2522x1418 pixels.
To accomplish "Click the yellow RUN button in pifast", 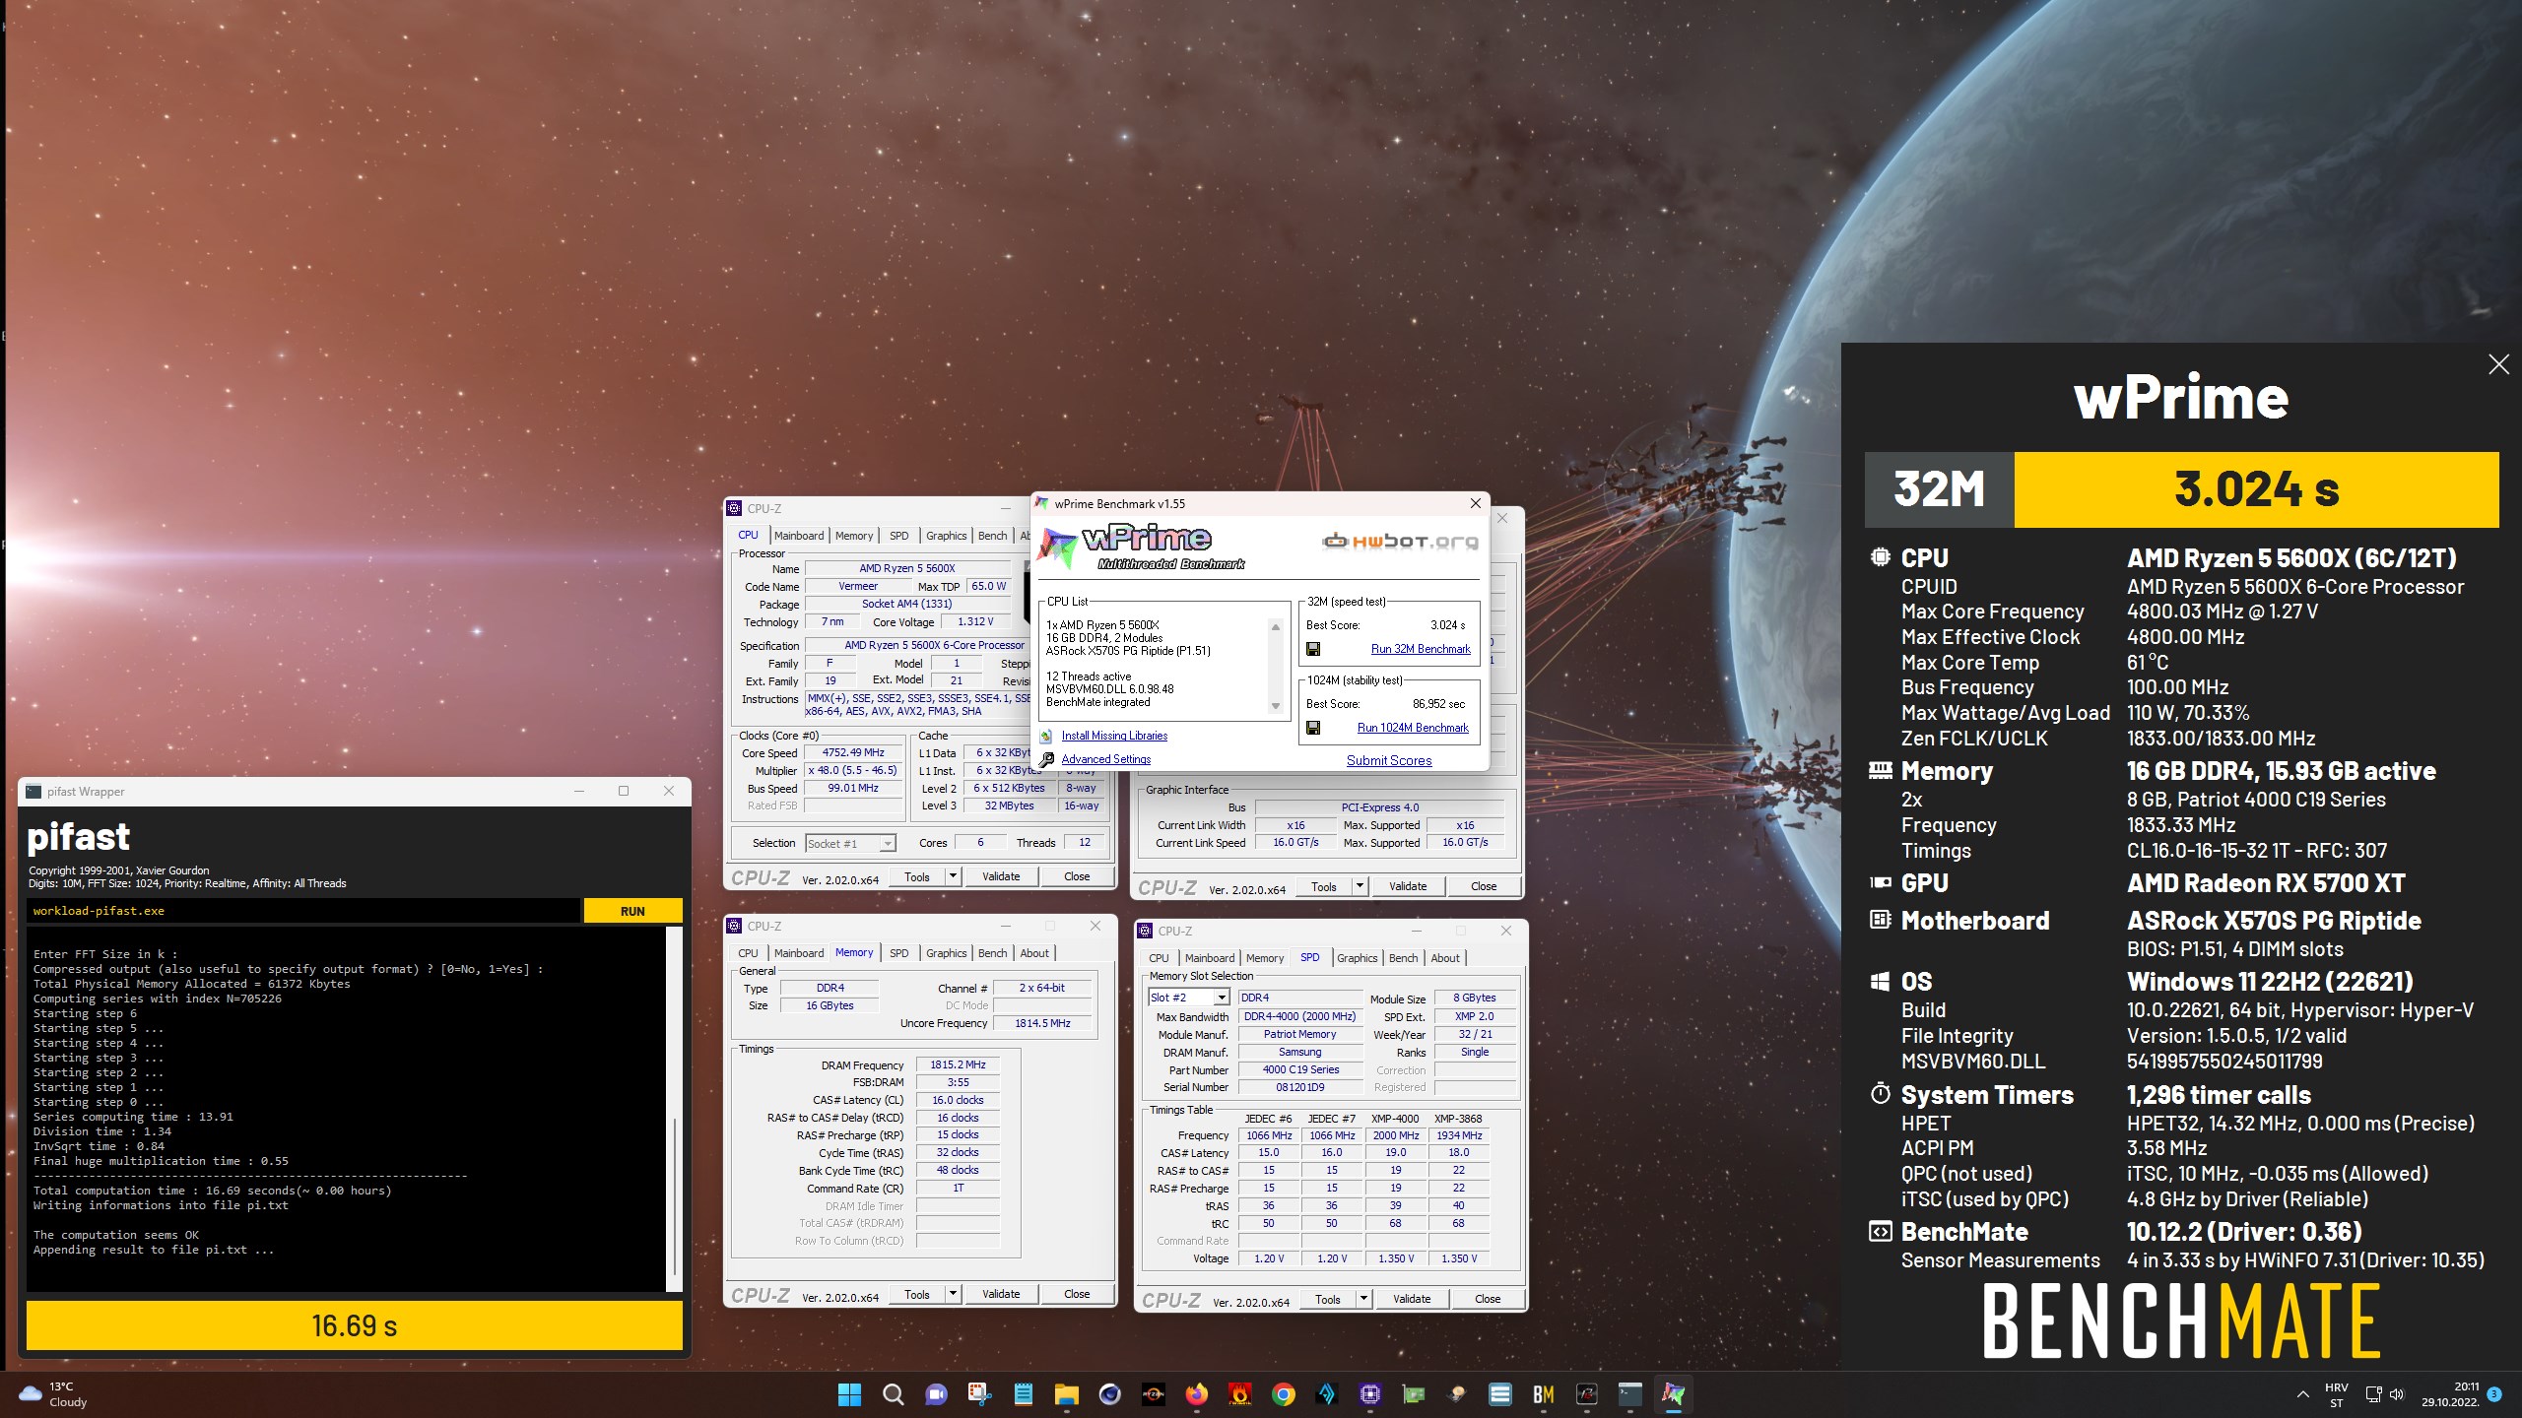I will 632,911.
